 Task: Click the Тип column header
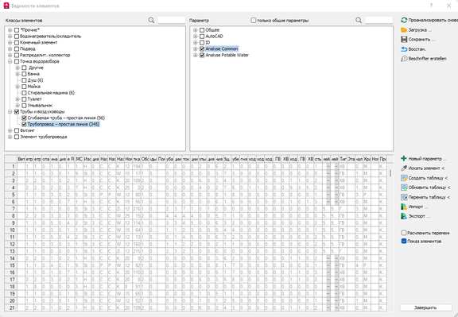(343, 159)
